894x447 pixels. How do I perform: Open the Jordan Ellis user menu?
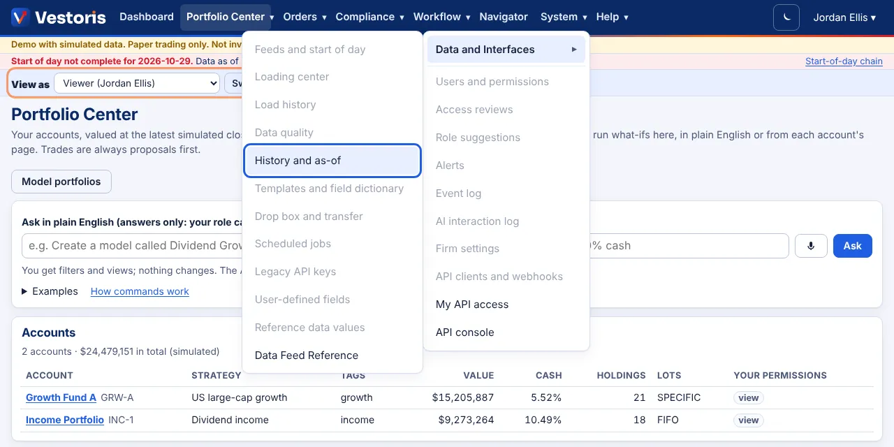(844, 17)
